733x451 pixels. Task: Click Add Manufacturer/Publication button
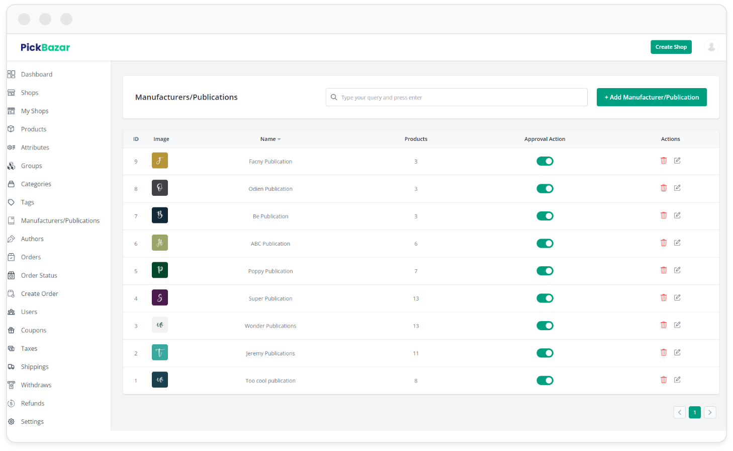point(651,97)
